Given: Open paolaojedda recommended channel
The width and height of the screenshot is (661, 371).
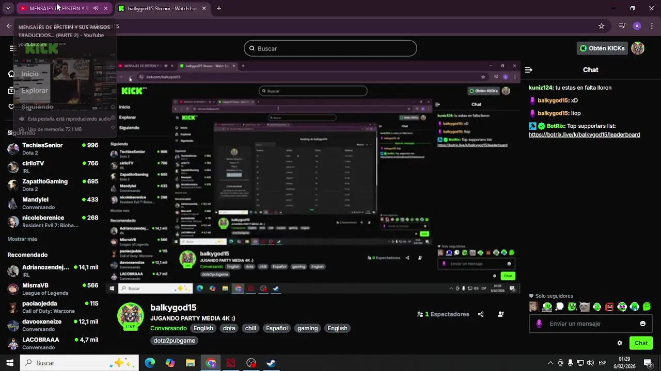Looking at the screenshot, I should click(x=52, y=307).
